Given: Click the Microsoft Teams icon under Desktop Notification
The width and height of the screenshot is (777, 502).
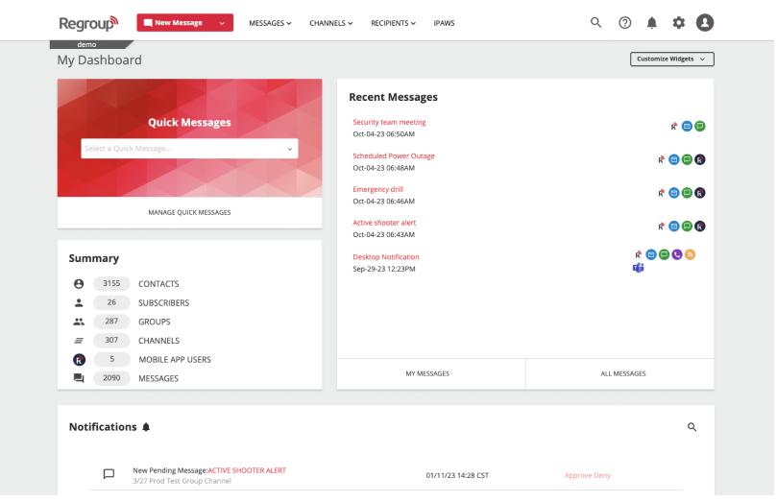Looking at the screenshot, I should [639, 268].
